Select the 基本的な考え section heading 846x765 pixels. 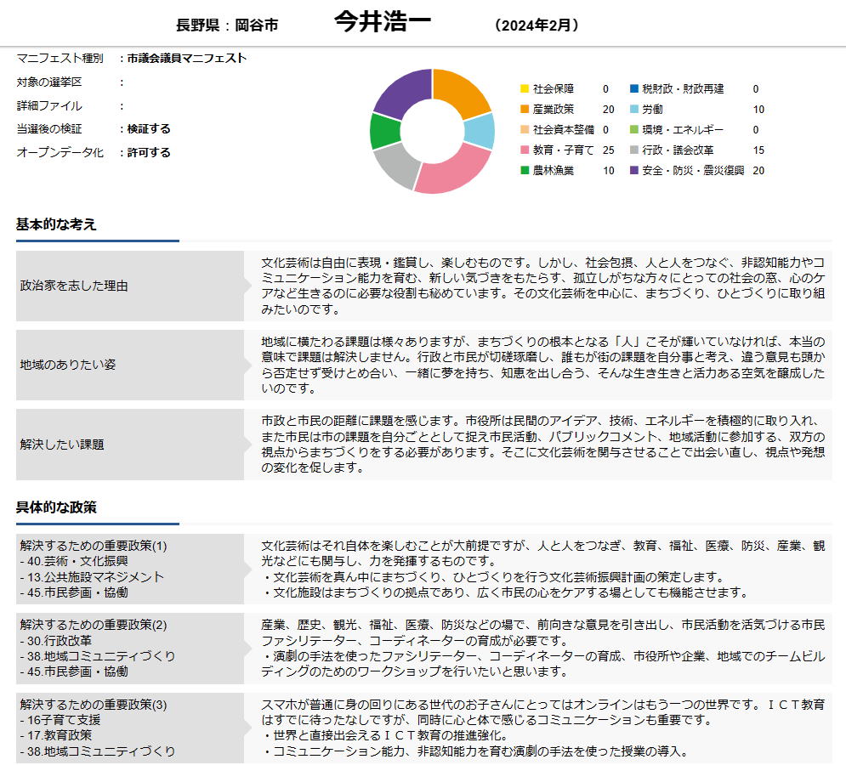(x=56, y=224)
